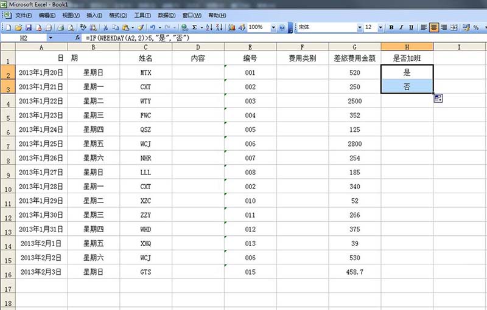Select the cell with 差旅费用金额 header
Viewport: 487px width, 310px height.
click(x=355, y=58)
